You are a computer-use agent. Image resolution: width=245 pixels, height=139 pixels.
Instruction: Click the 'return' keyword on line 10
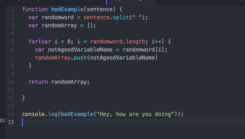[38, 82]
